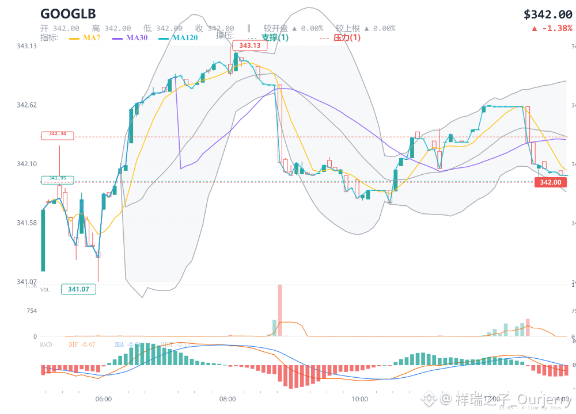Click the yellow MA7 legend swatch
This screenshot has width=576, height=414.
(x=74, y=39)
